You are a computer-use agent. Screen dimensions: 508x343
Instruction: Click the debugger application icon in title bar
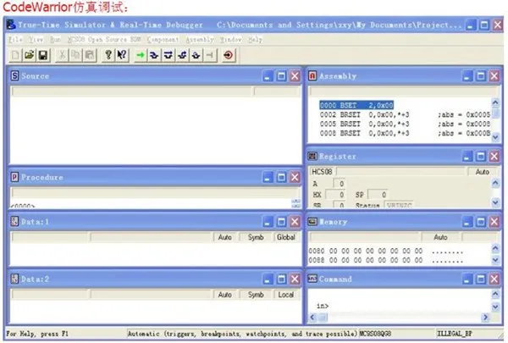pyautogui.click(x=11, y=25)
